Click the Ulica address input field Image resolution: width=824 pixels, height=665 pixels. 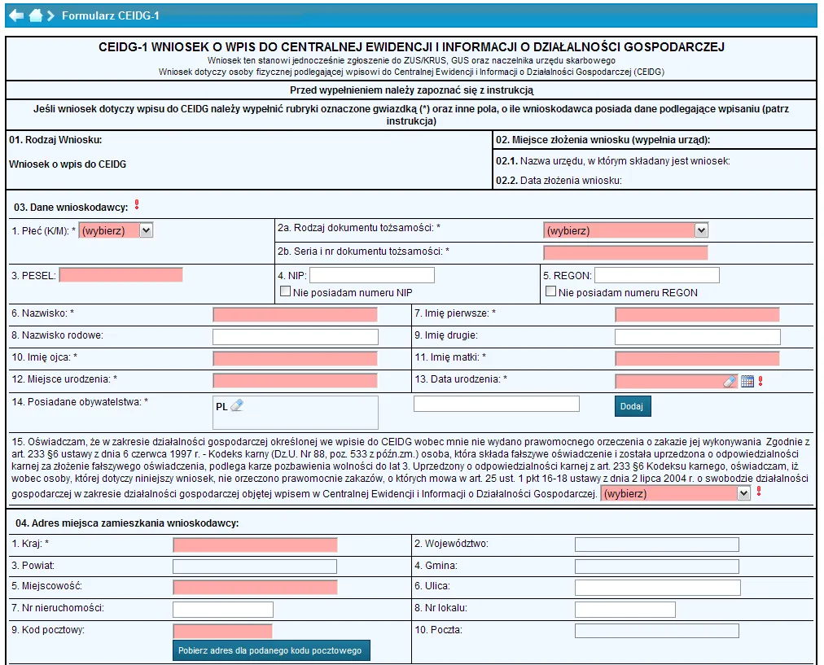[657, 588]
